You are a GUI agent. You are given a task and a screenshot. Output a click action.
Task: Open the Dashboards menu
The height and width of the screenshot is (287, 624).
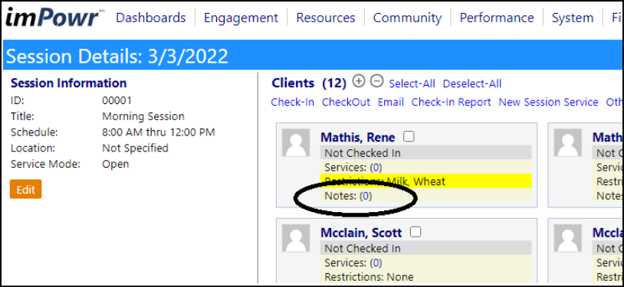click(151, 18)
